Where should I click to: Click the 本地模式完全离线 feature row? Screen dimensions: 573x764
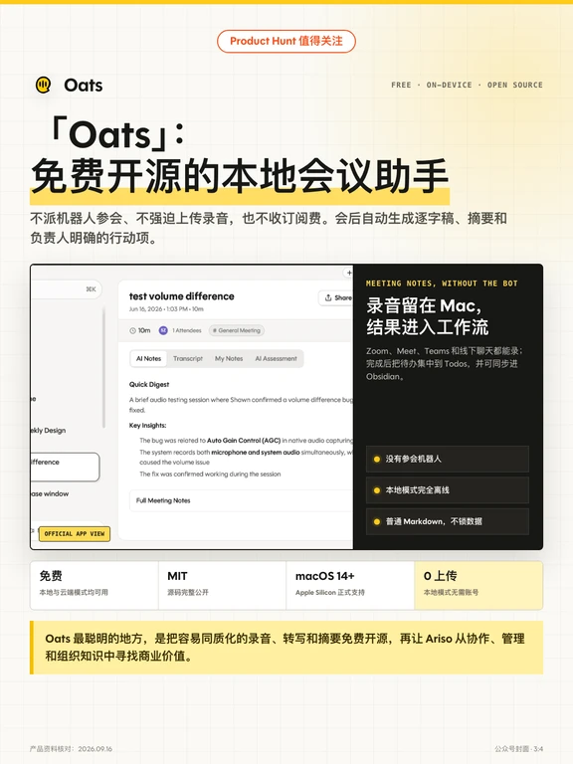[x=448, y=490]
